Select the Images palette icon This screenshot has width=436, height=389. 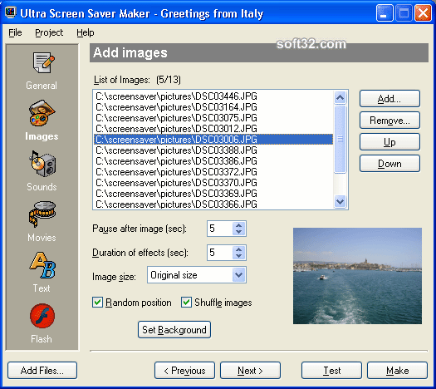pos(42,113)
